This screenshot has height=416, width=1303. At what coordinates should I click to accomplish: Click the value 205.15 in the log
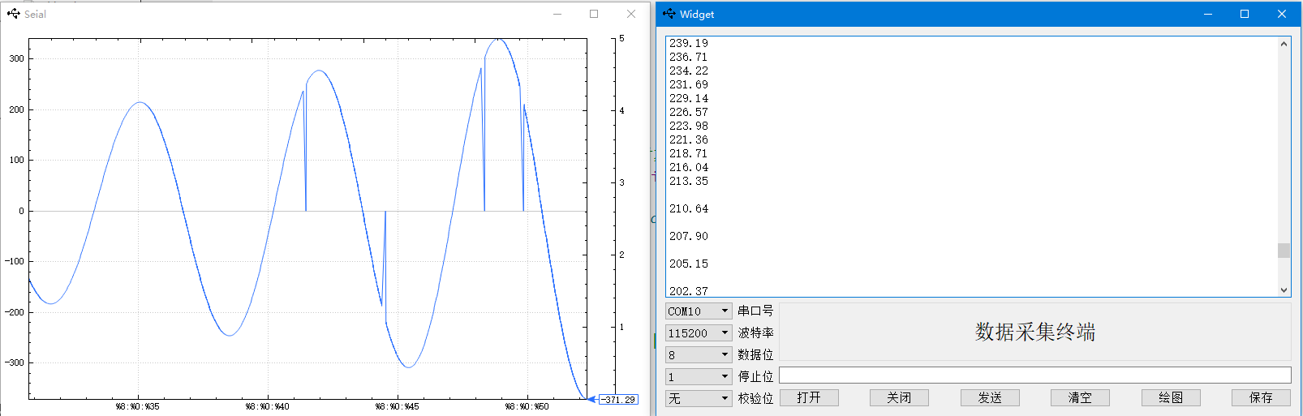(x=689, y=264)
